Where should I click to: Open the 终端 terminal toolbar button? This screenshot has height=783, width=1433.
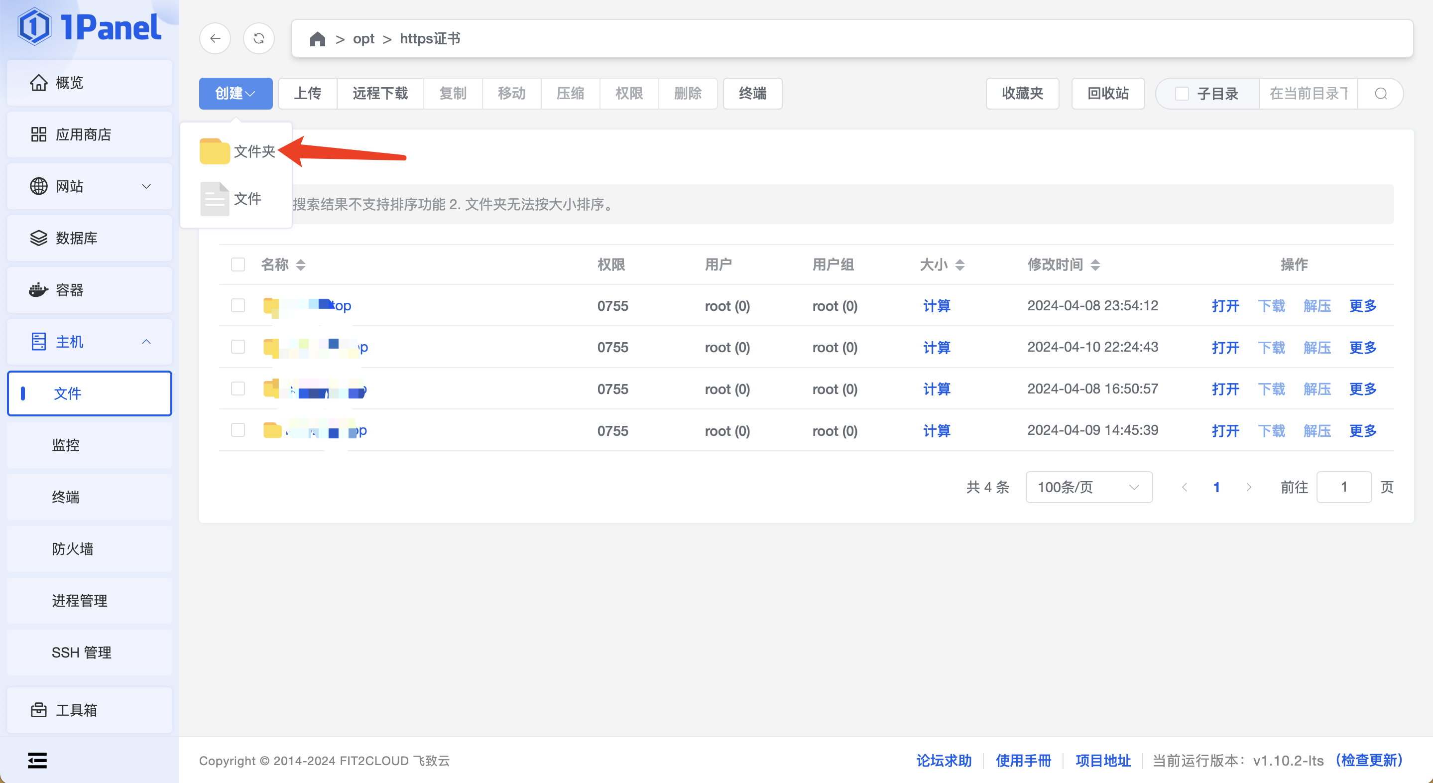pos(753,94)
